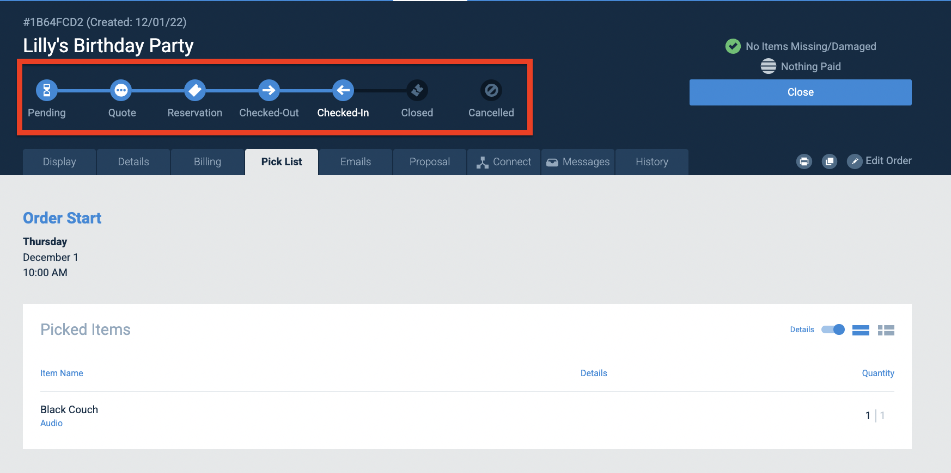This screenshot has height=473, width=951.
Task: Switch to the Details tab
Action: pyautogui.click(x=133, y=162)
